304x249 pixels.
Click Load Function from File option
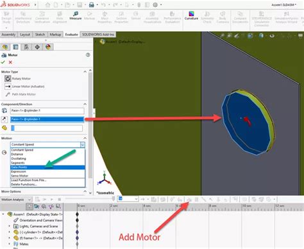coord(47,180)
